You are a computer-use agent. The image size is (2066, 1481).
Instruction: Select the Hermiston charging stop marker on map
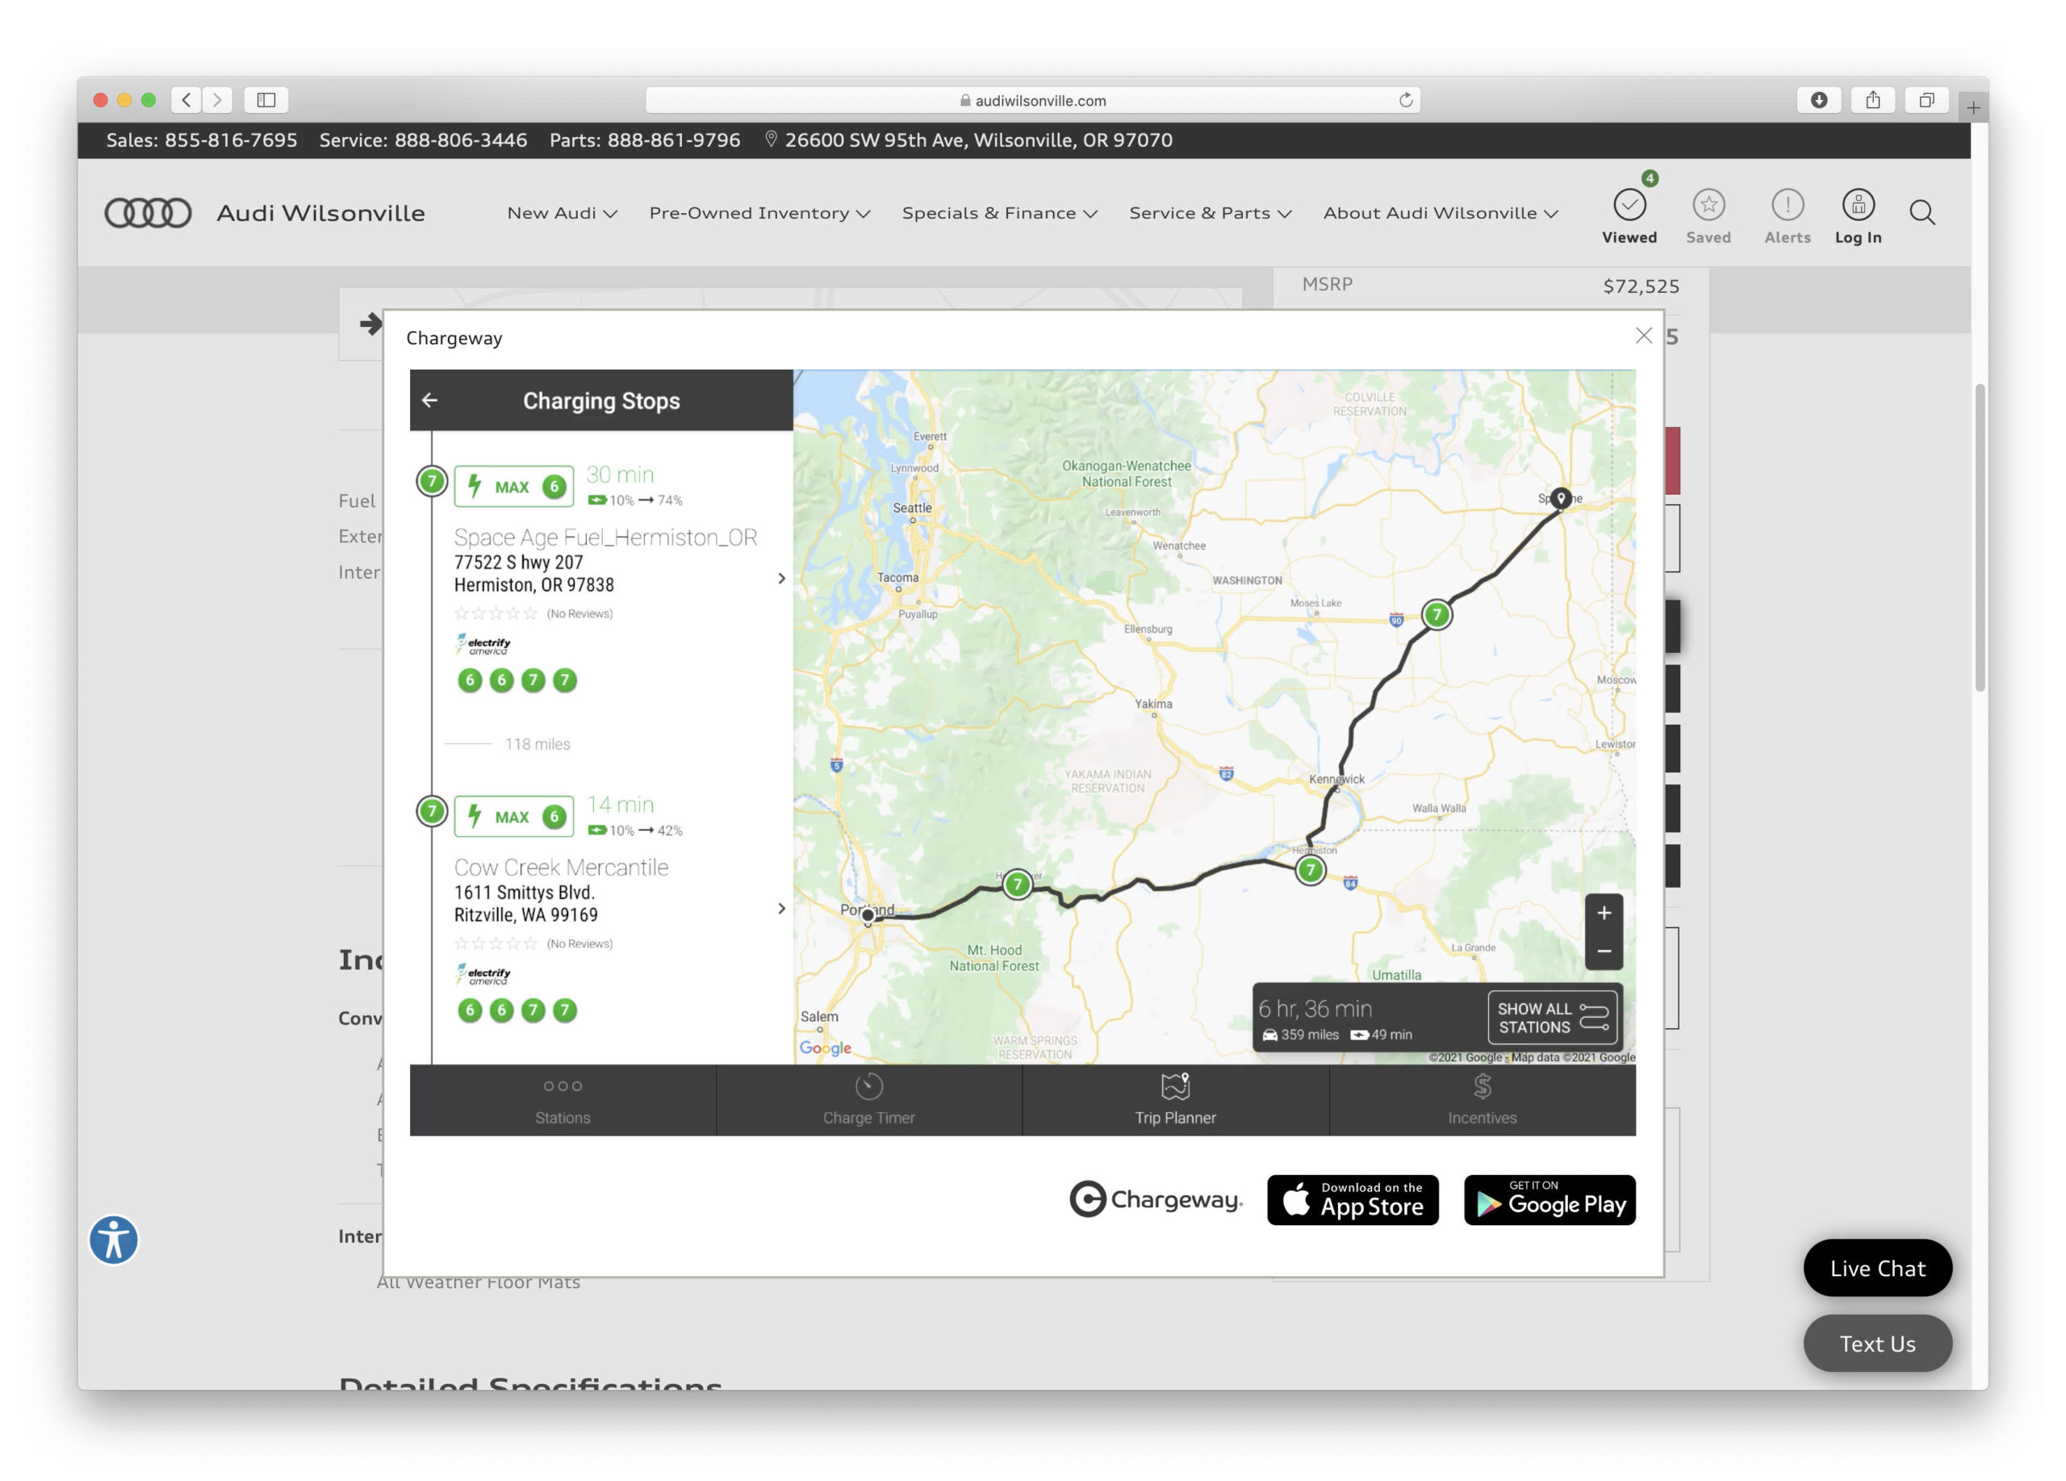[1310, 870]
